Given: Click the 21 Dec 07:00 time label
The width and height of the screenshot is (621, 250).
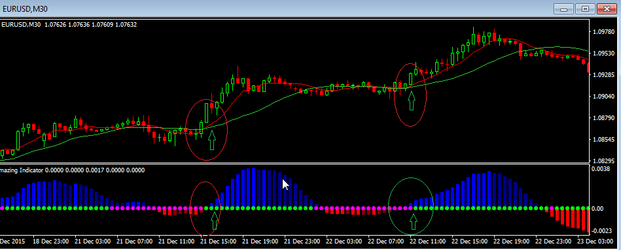Looking at the screenshot, I should pyautogui.click(x=135, y=241).
